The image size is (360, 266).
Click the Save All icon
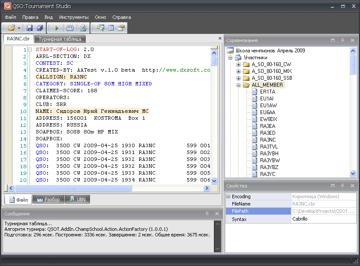coord(40,28)
